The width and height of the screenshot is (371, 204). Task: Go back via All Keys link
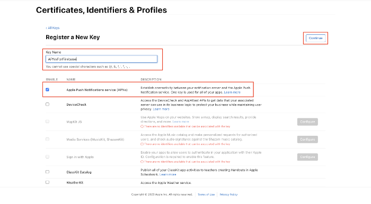52,28
